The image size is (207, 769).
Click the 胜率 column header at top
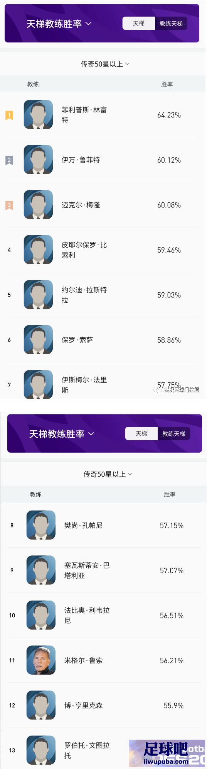pyautogui.click(x=167, y=84)
